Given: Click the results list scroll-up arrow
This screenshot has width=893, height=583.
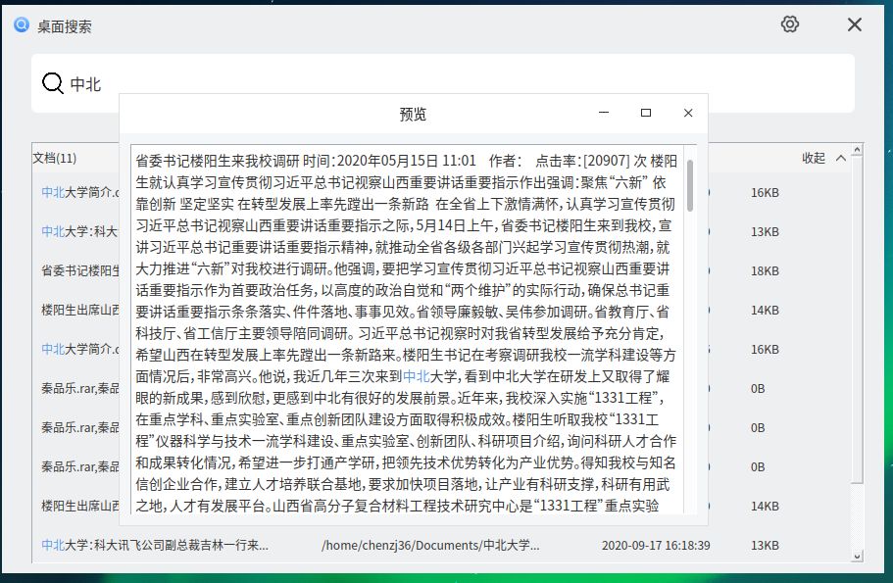Looking at the screenshot, I should (x=859, y=150).
